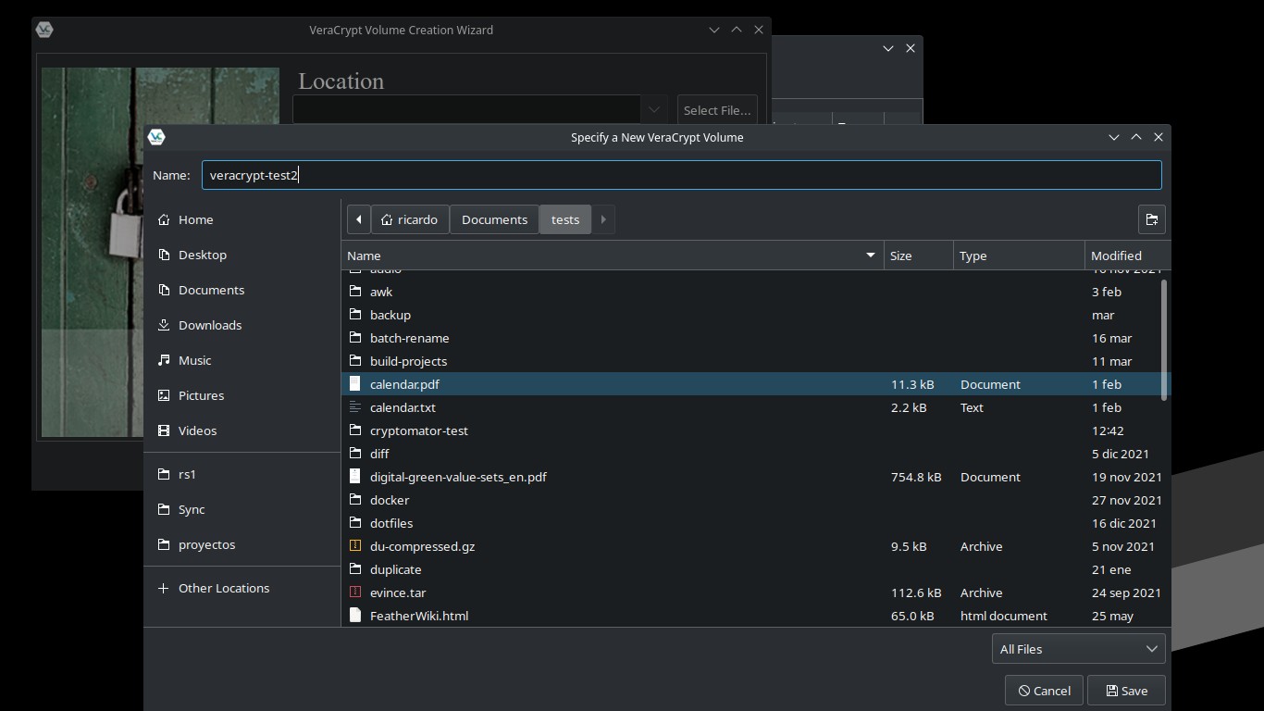Open rs1 bookmark in the sidebar
Screen dimensions: 1264x711
click(x=187, y=474)
